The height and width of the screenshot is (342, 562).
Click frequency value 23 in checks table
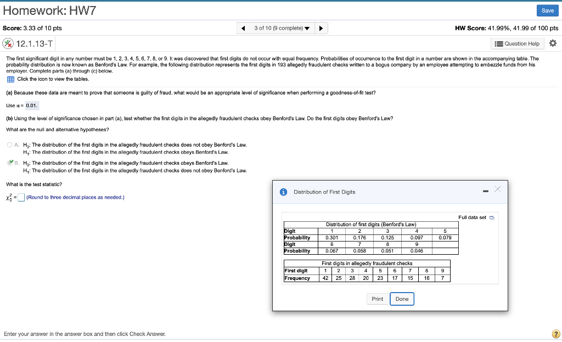pyautogui.click(x=380, y=278)
